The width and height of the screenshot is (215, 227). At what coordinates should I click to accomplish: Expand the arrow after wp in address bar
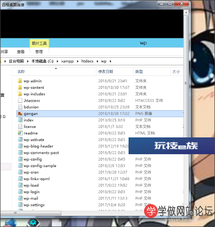pyautogui.click(x=111, y=62)
